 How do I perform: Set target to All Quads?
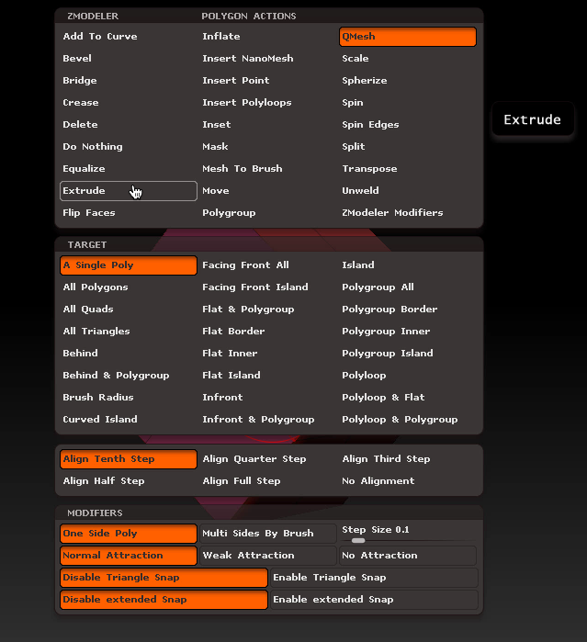[x=129, y=310]
